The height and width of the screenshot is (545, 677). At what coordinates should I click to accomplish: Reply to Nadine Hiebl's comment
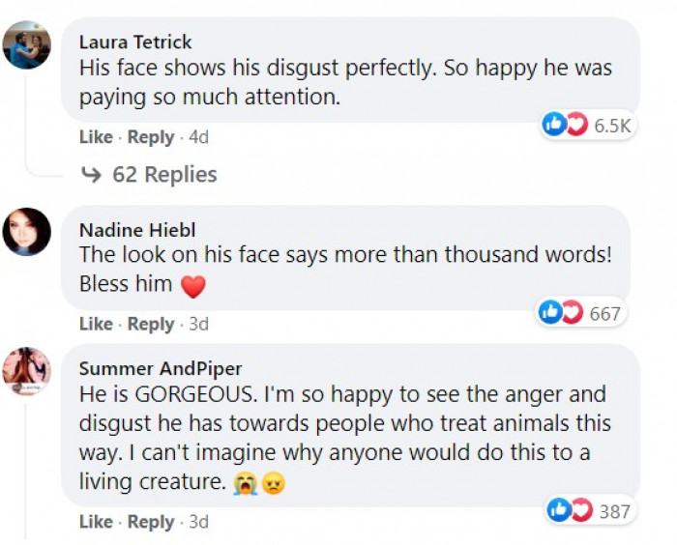coord(151,324)
